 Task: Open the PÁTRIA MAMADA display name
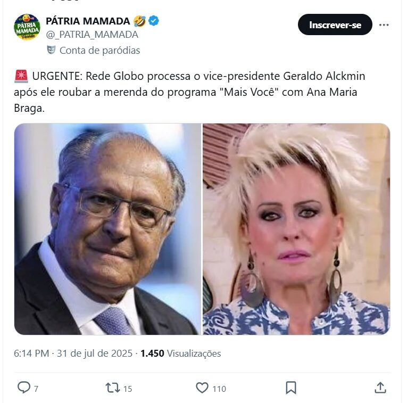pyautogui.click(x=88, y=21)
